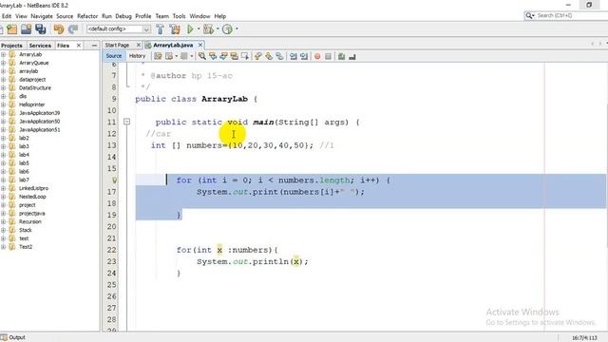Select the NestedLoop project in tree

coord(32,197)
